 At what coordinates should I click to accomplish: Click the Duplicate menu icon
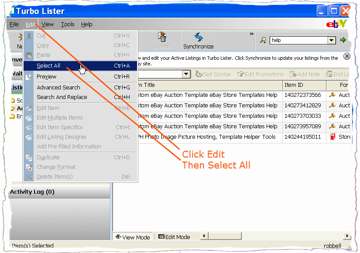(29, 157)
